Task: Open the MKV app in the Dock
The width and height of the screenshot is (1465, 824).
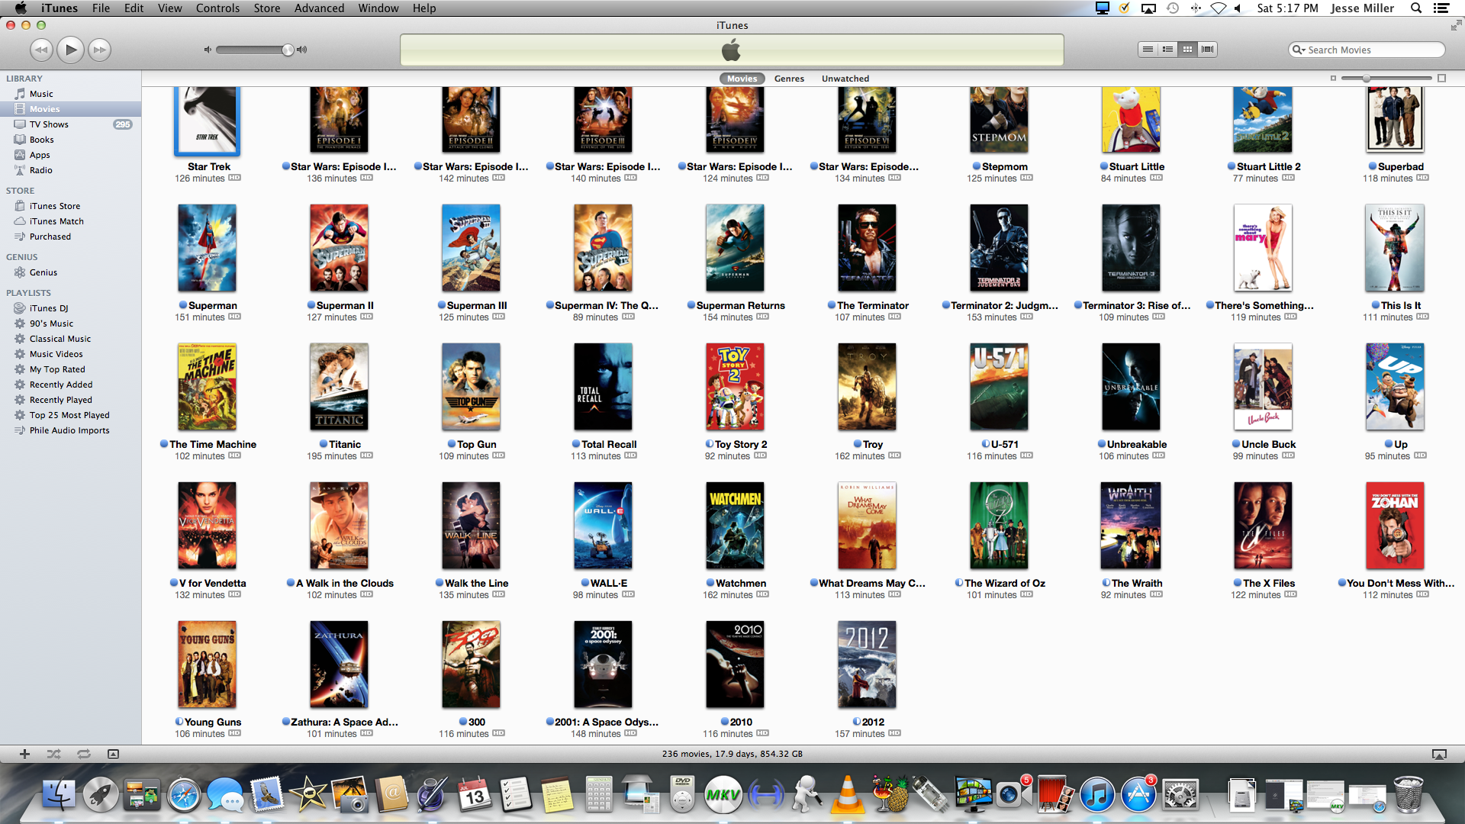Action: (x=722, y=795)
